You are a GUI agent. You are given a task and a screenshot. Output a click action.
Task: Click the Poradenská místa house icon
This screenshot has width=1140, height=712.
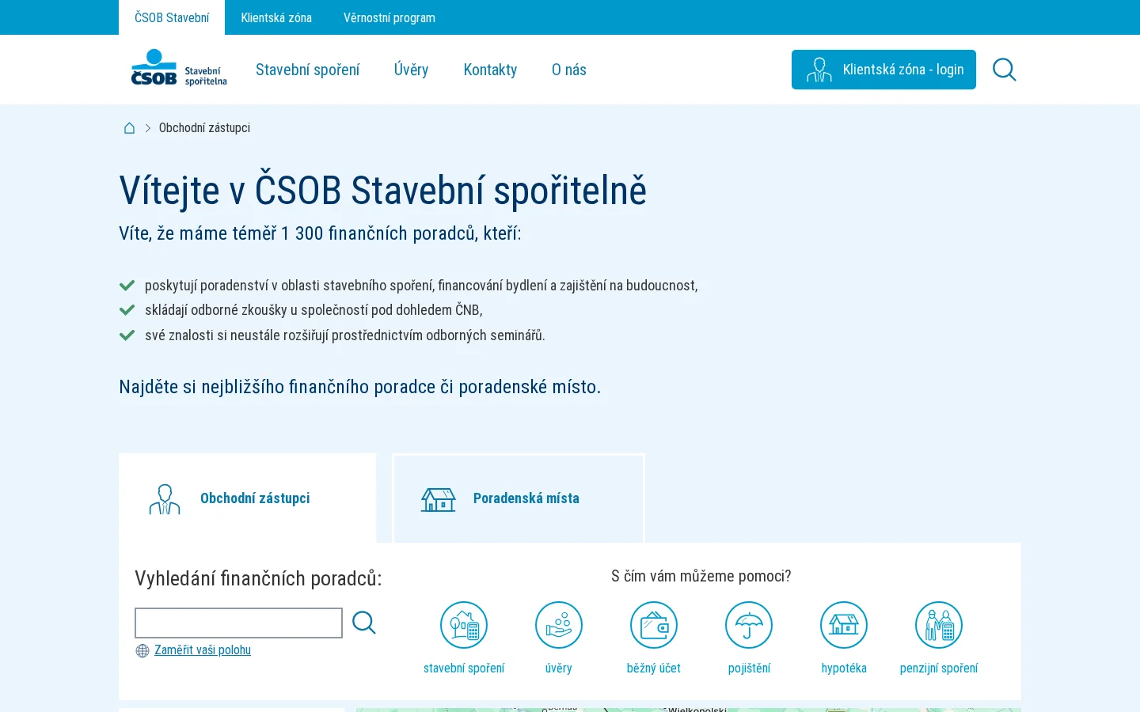click(x=438, y=499)
